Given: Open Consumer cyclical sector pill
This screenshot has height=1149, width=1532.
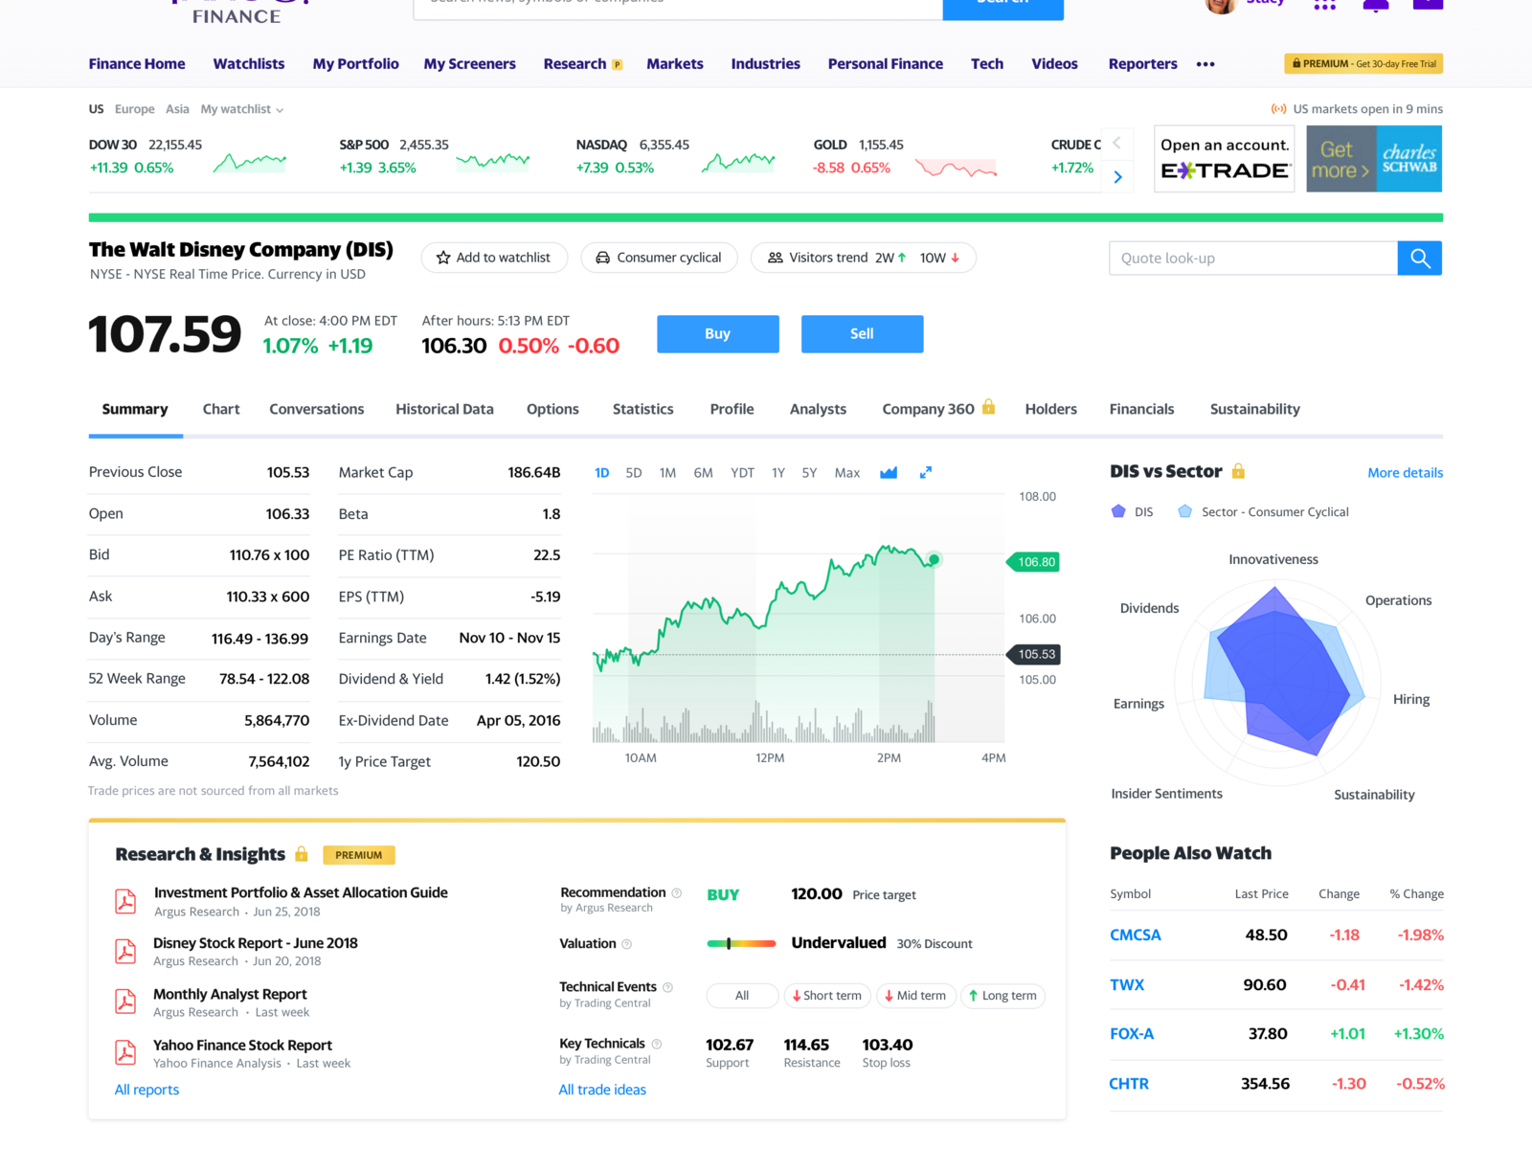Looking at the screenshot, I should 659,258.
